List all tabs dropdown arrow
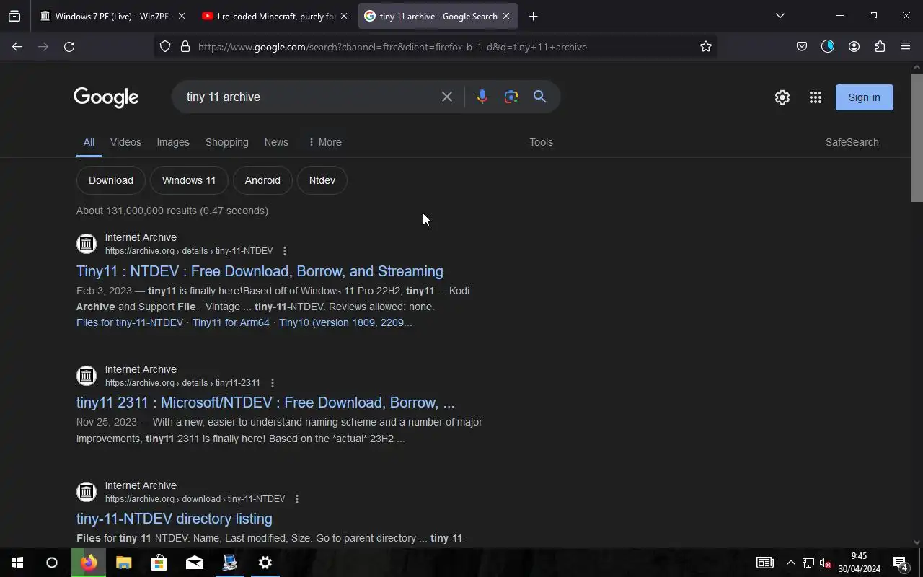923x577 pixels. click(780, 16)
